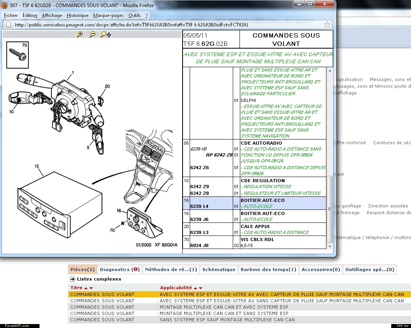
Task: Click part number 6239 KB
Action: point(198,149)
